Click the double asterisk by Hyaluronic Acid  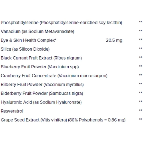[x=140, y=102]
